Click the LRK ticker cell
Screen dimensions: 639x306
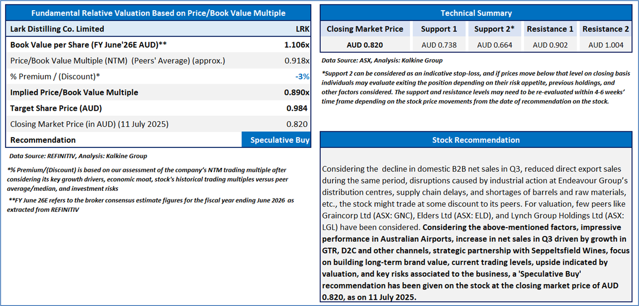303,29
